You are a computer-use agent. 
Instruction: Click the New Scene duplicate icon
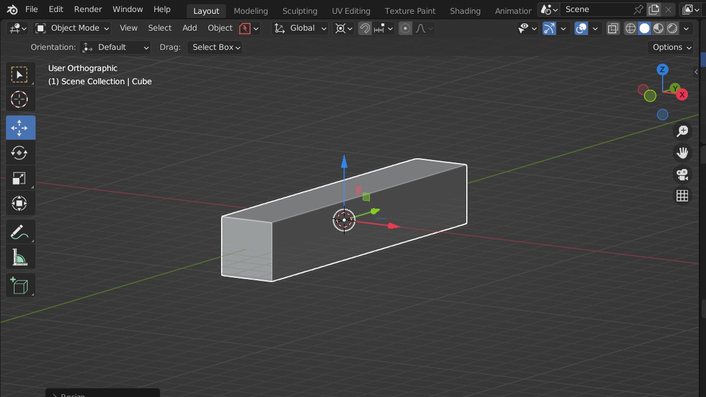[654, 10]
